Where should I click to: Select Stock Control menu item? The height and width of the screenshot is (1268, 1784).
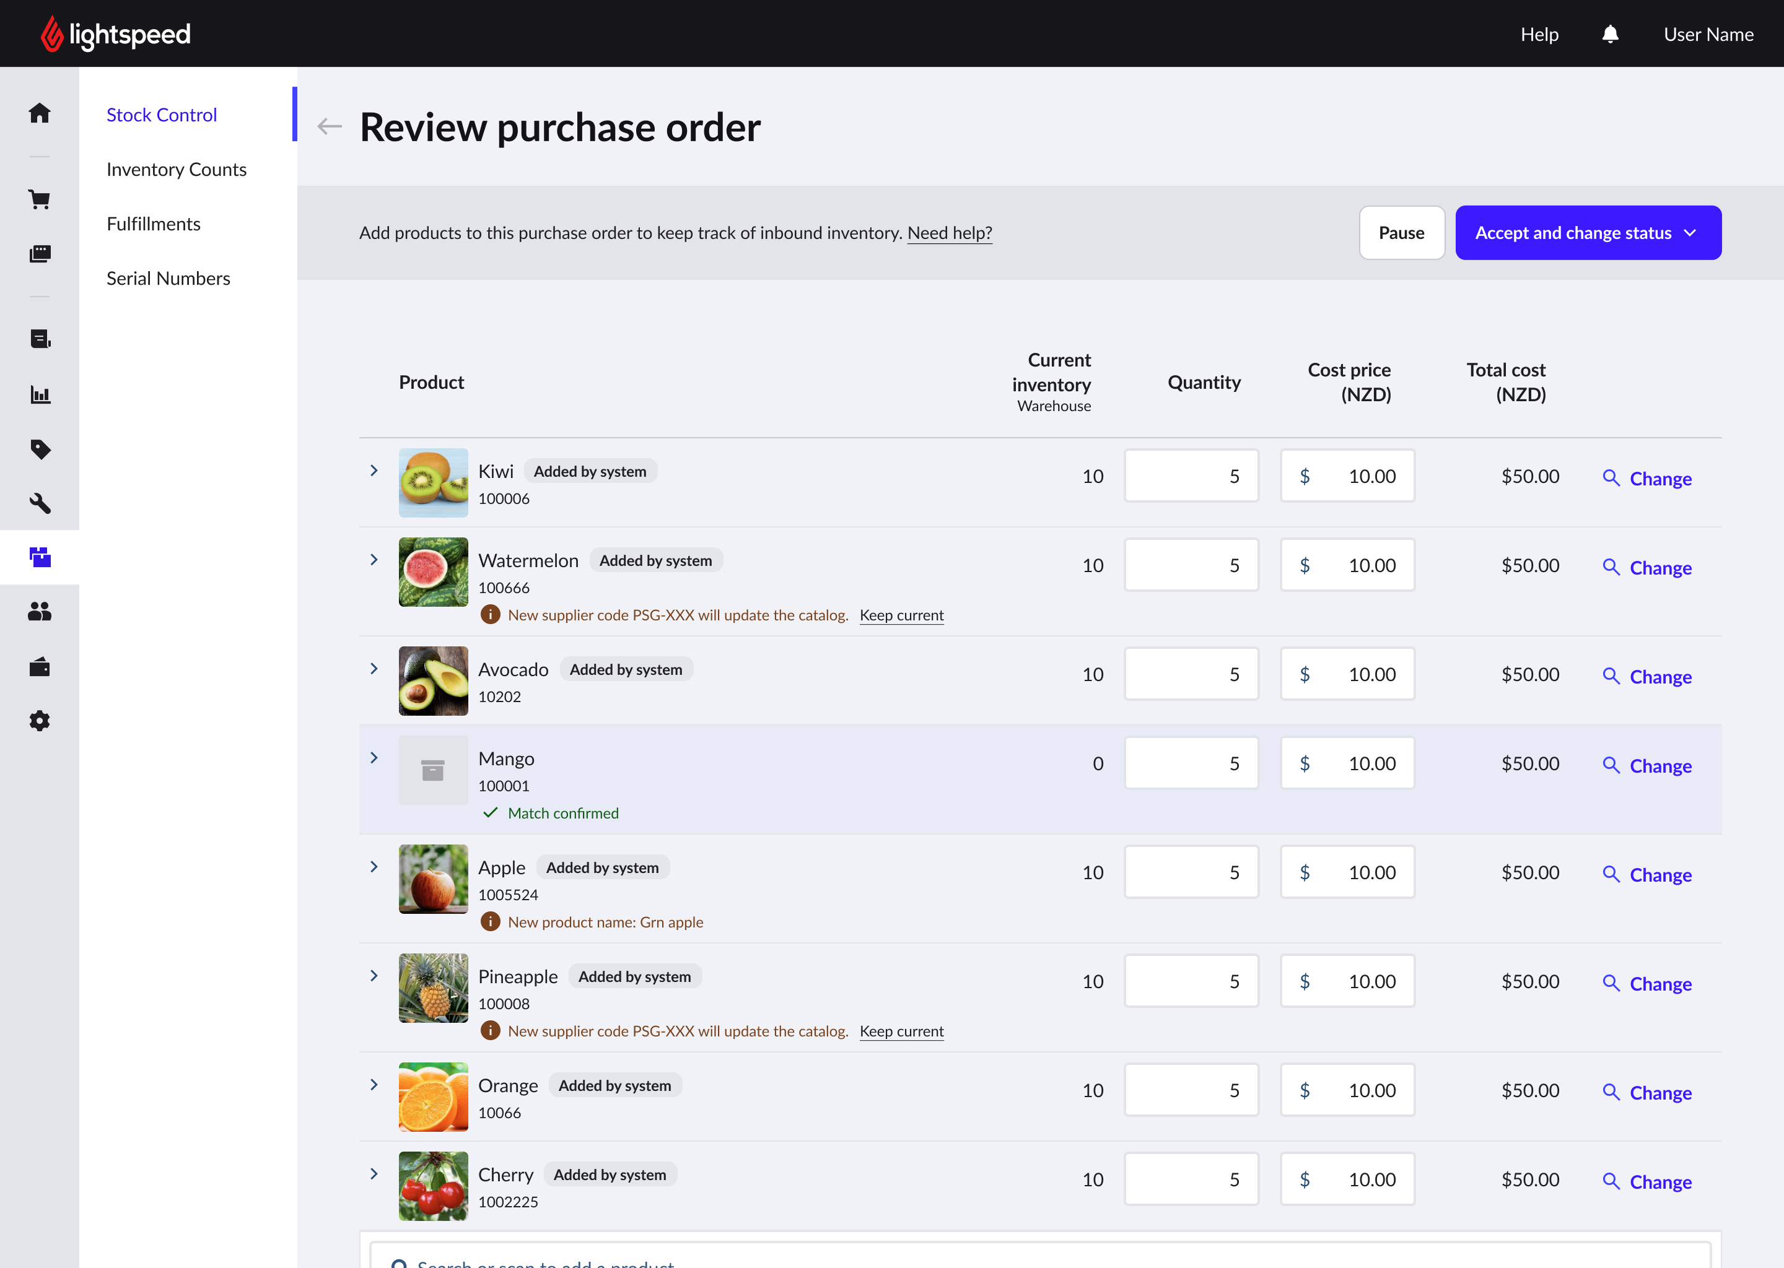click(x=162, y=115)
